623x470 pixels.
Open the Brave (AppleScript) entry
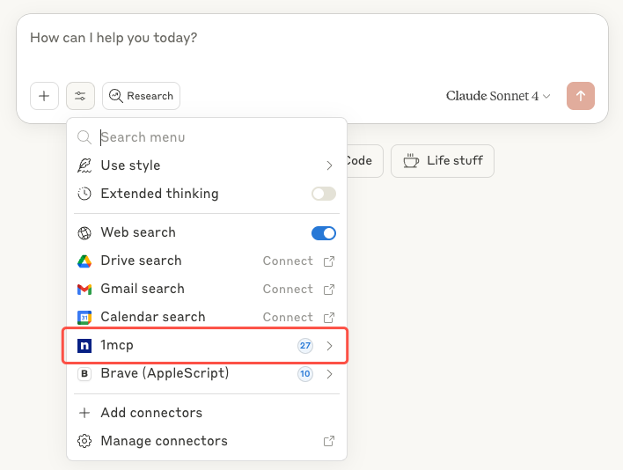point(207,374)
